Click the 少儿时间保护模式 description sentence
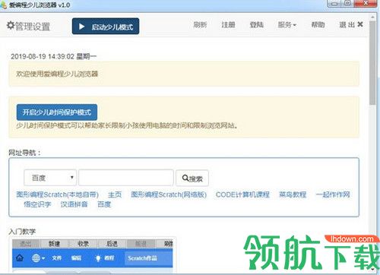Viewport: 380px width, 275px height. (127, 125)
